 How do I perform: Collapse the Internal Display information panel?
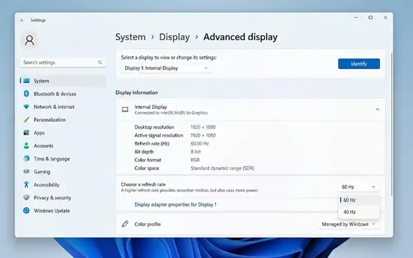coord(377,109)
